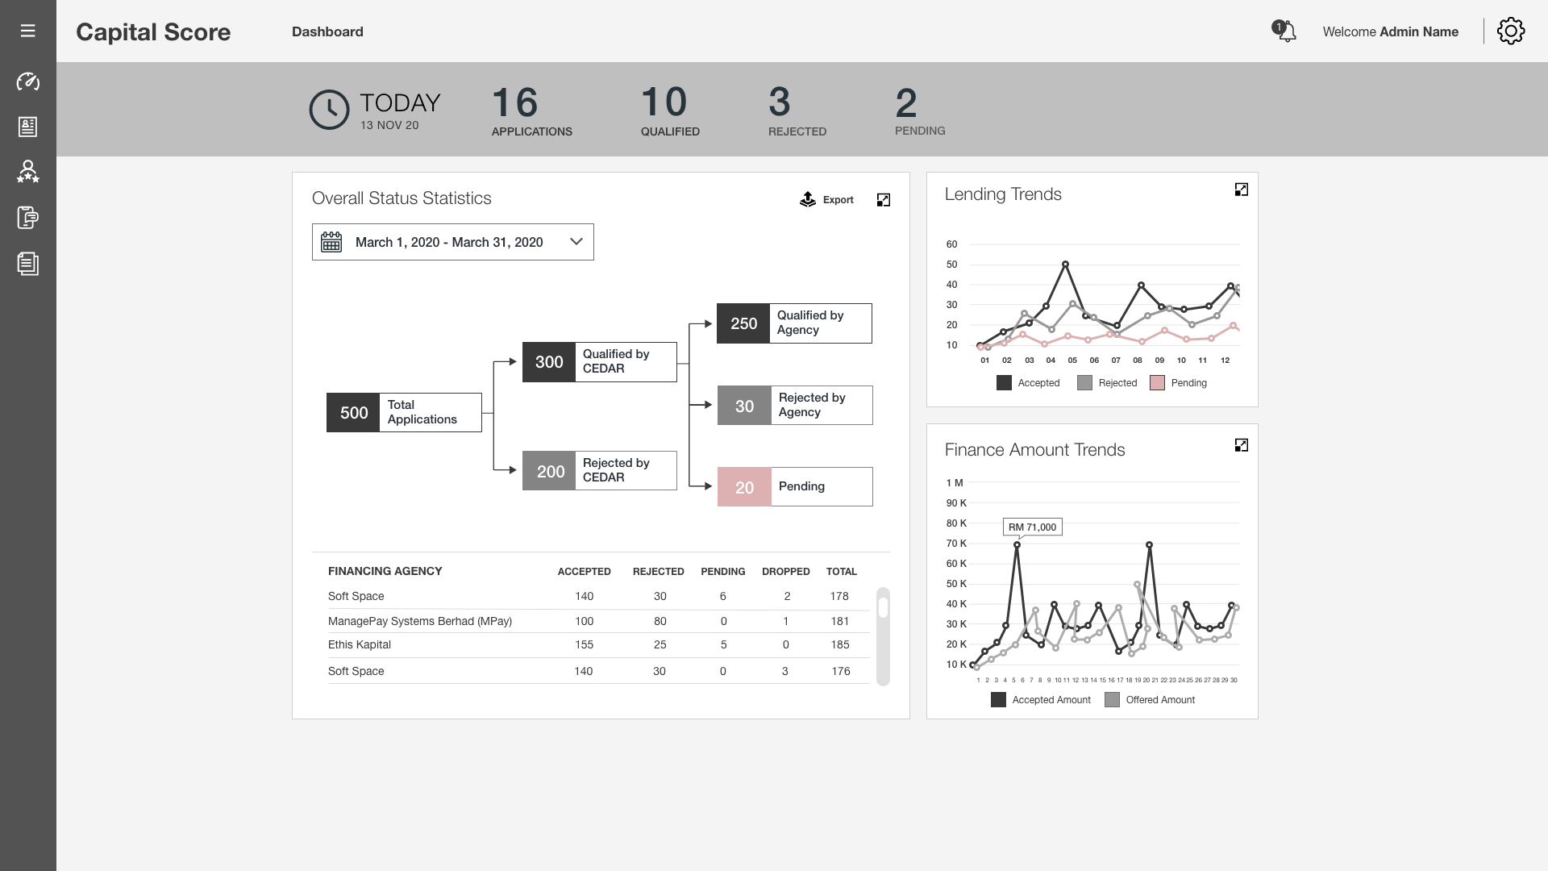1548x871 pixels.
Task: Select the contact card sidebar icon
Action: point(28,127)
